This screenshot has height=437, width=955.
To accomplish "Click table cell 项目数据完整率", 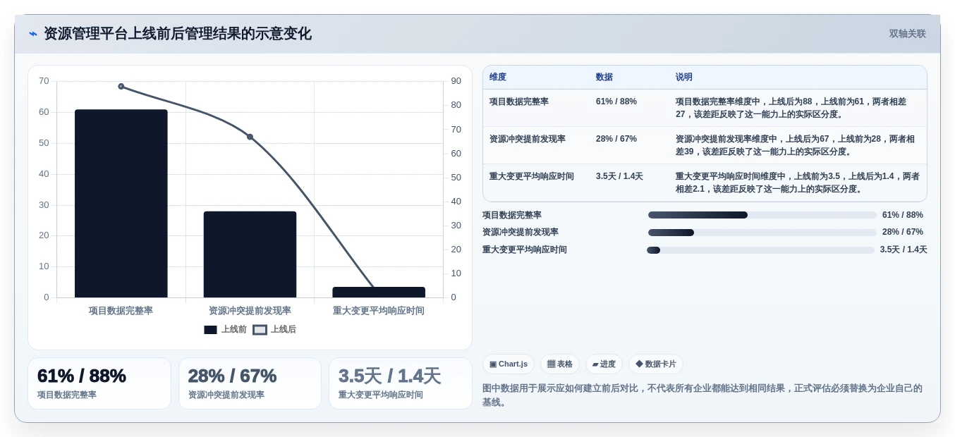I will [519, 101].
